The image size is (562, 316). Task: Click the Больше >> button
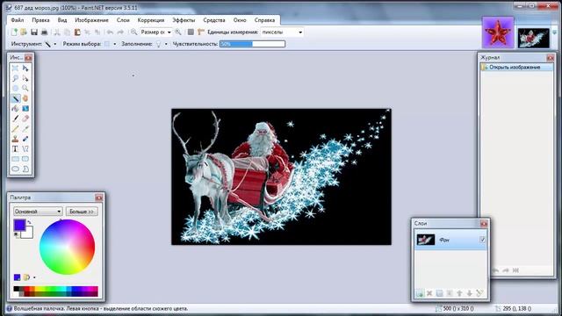click(82, 212)
